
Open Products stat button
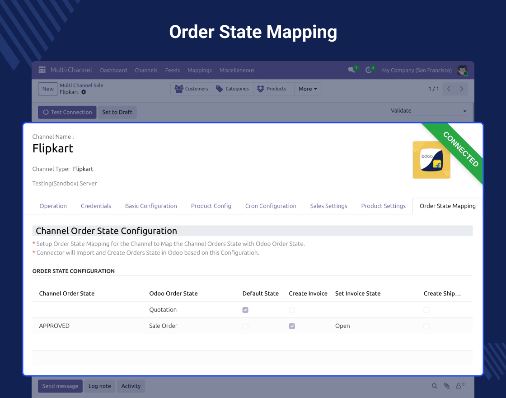[274, 89]
